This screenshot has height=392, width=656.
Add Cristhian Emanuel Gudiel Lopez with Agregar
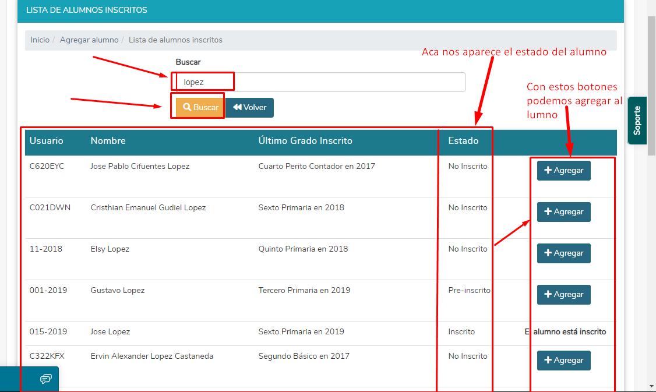click(563, 212)
